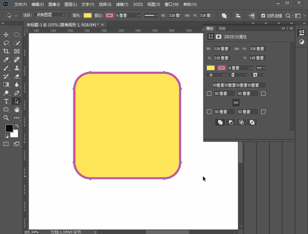
Task: Click the Intersect Shape Areas button
Action: pos(241,122)
